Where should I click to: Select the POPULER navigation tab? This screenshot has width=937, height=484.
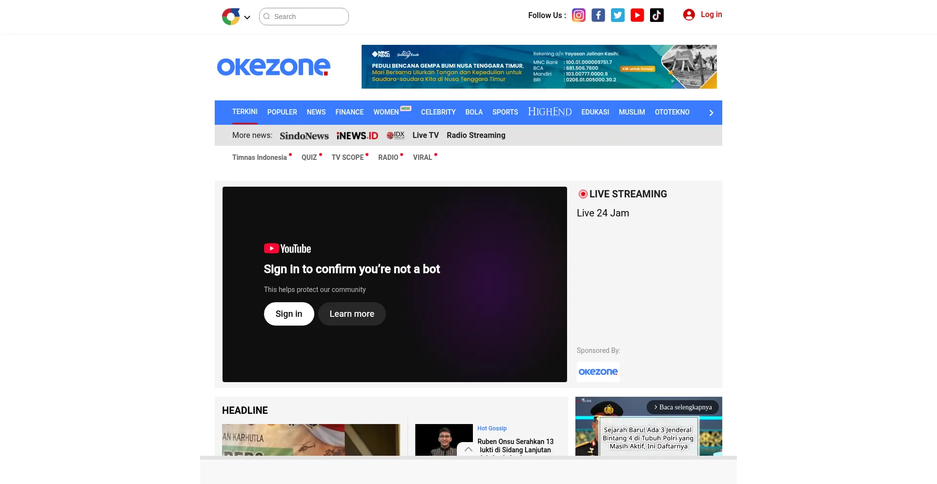tap(282, 112)
